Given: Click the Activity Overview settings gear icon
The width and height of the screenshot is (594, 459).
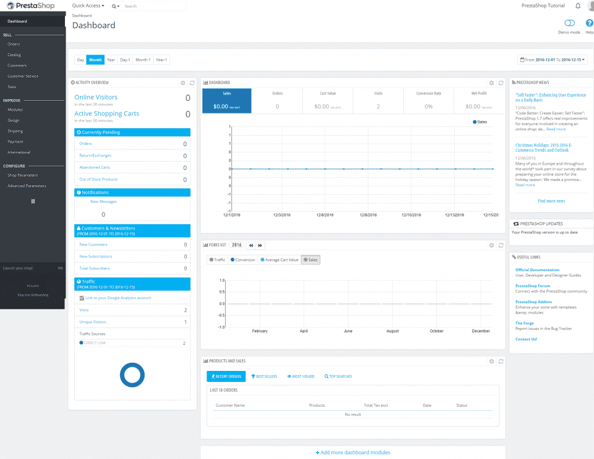Looking at the screenshot, I should [183, 83].
